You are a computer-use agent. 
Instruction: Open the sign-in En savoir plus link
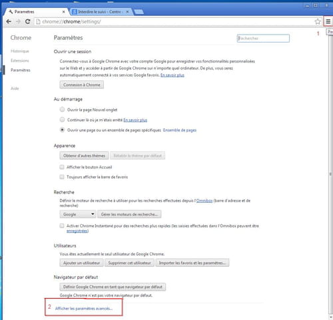tap(172, 75)
